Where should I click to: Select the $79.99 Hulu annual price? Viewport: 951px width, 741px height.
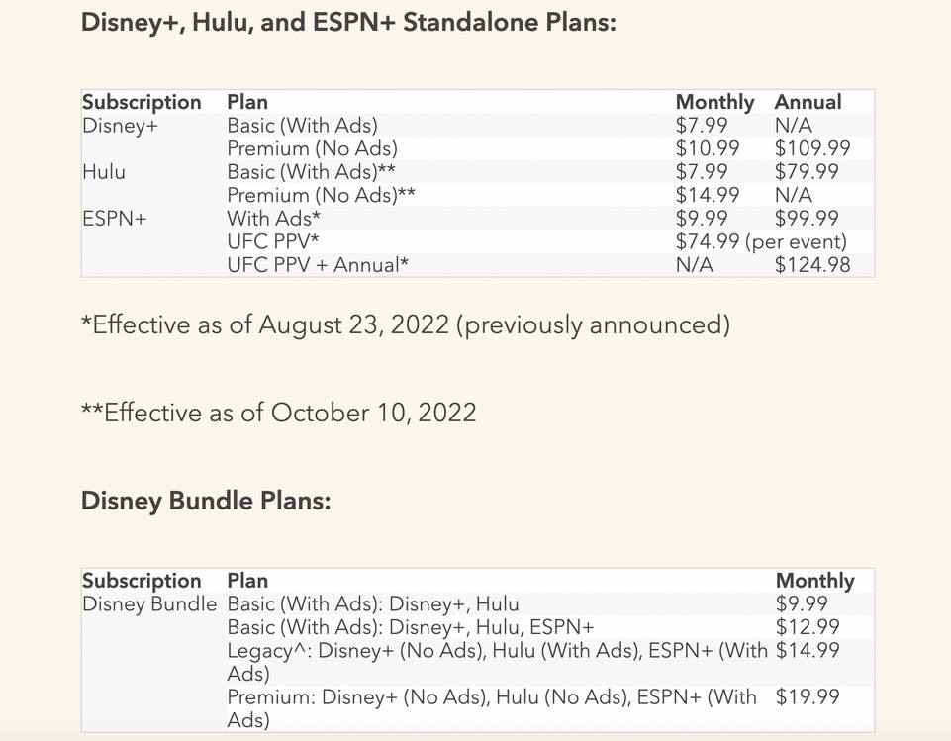[x=807, y=172]
